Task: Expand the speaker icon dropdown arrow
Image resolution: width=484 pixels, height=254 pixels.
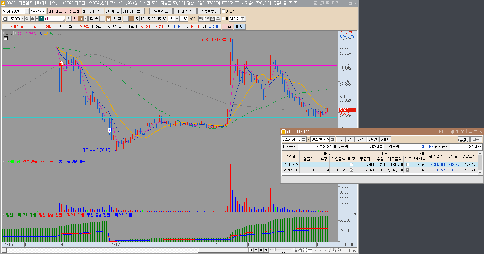Action: pos(37,19)
